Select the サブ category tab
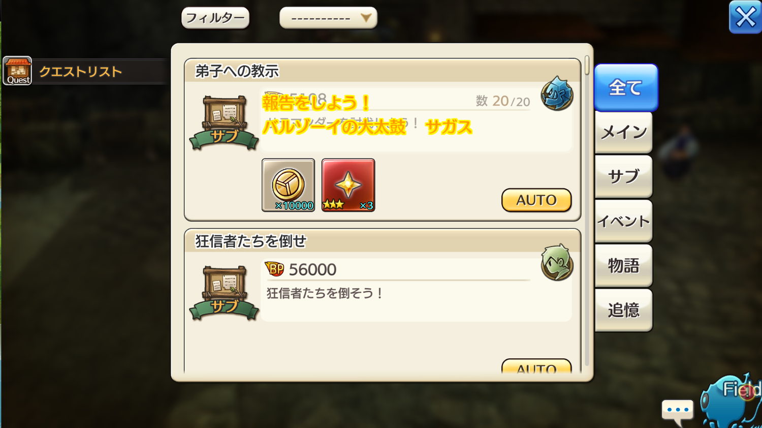762x428 pixels. 623,176
